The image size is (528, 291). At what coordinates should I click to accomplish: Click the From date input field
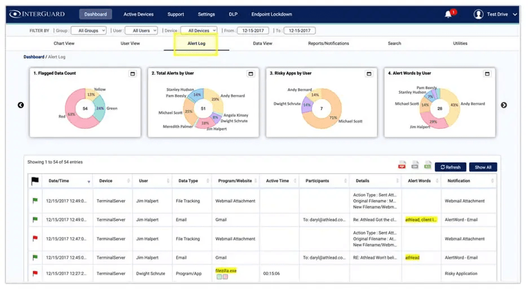click(x=253, y=30)
